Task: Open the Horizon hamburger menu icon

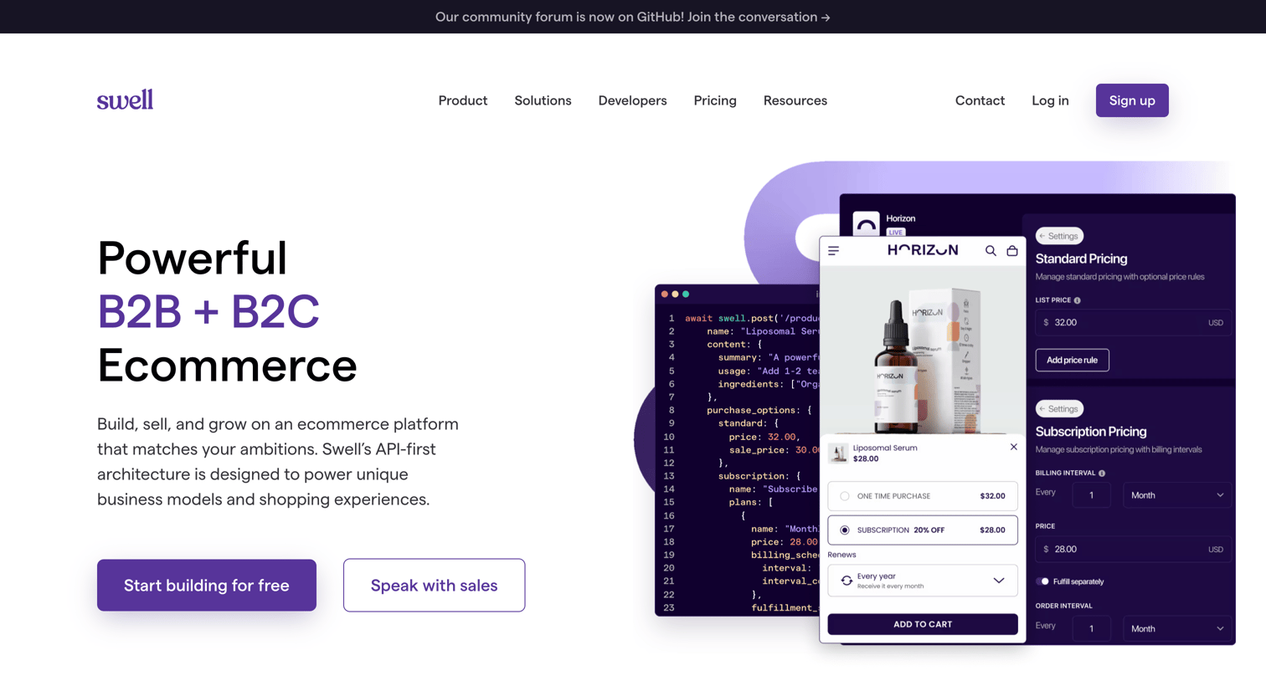Action: tap(833, 250)
